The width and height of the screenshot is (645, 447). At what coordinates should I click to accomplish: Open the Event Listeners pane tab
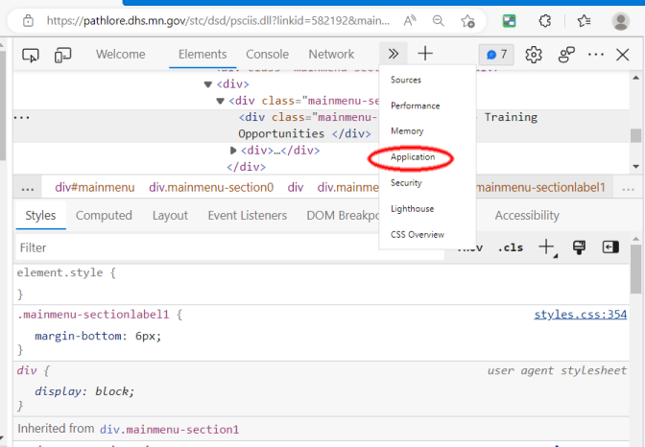point(248,216)
